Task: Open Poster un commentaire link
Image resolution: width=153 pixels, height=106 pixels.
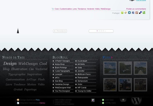Action: [x=136, y=9]
